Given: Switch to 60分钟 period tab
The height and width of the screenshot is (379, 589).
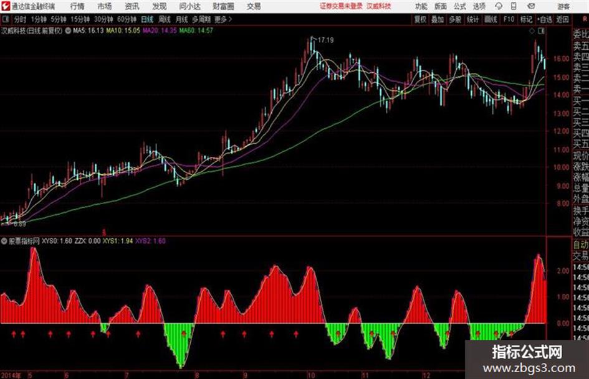Looking at the screenshot, I should point(127,19).
